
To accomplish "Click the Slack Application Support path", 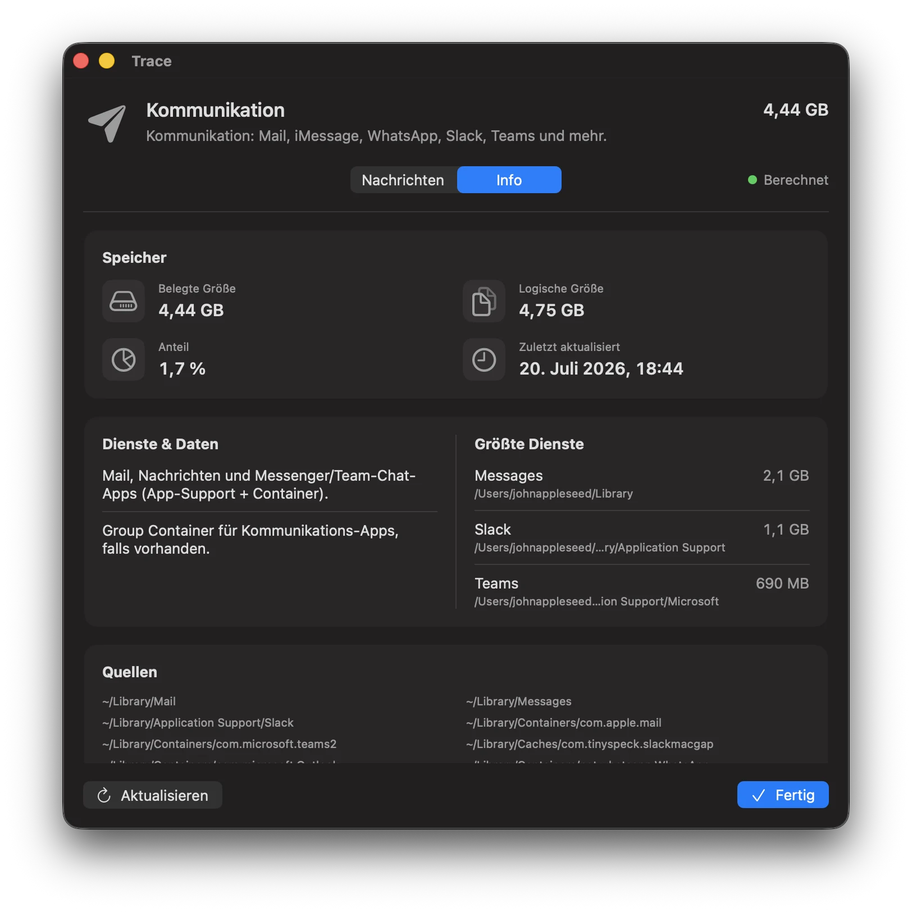I will click(600, 548).
